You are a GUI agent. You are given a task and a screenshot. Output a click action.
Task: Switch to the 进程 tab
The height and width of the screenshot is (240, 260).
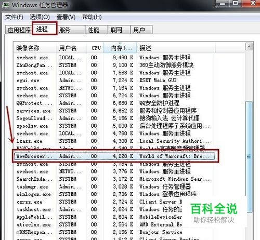(x=44, y=29)
